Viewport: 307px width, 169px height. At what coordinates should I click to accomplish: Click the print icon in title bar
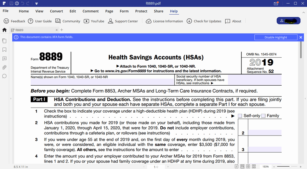tap(17, 3)
